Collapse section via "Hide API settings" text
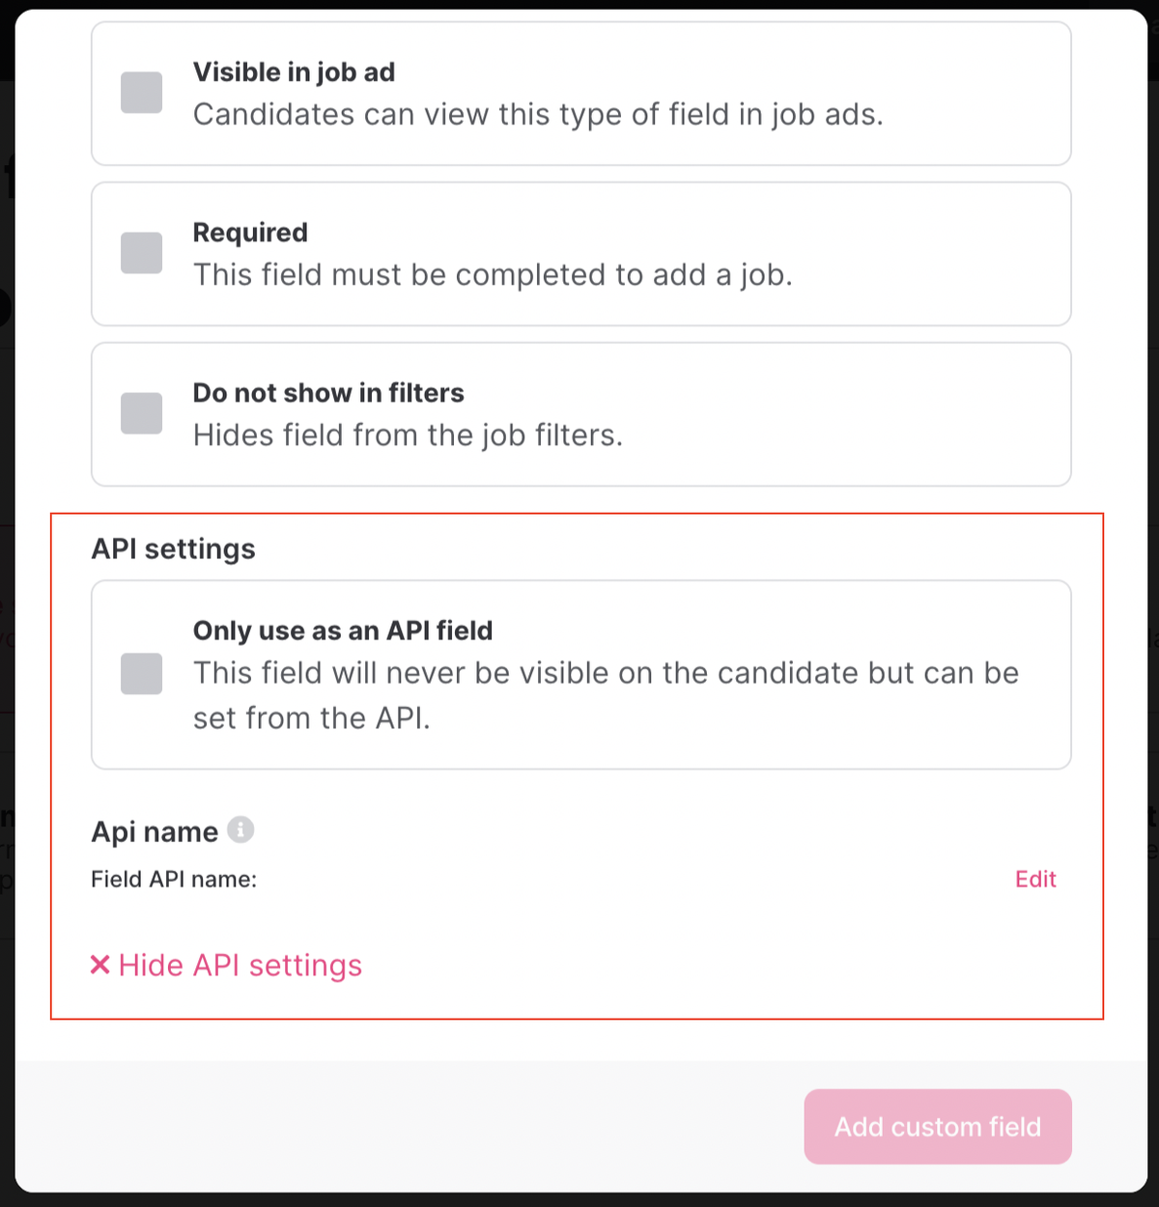Screen dimensions: 1159x1207 click(240, 965)
